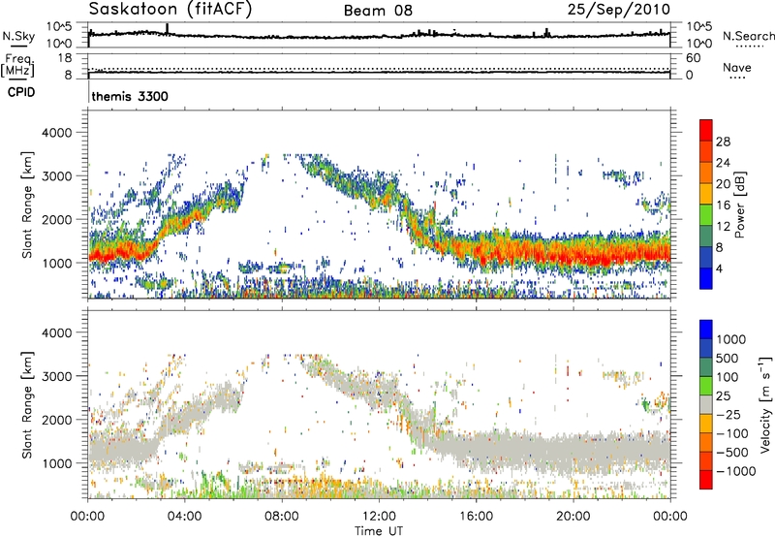
Task: Click the "Time UT" axis title
Action: [379, 530]
